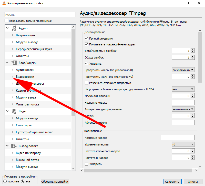Select the Видео film strip icon

tap(14, 111)
